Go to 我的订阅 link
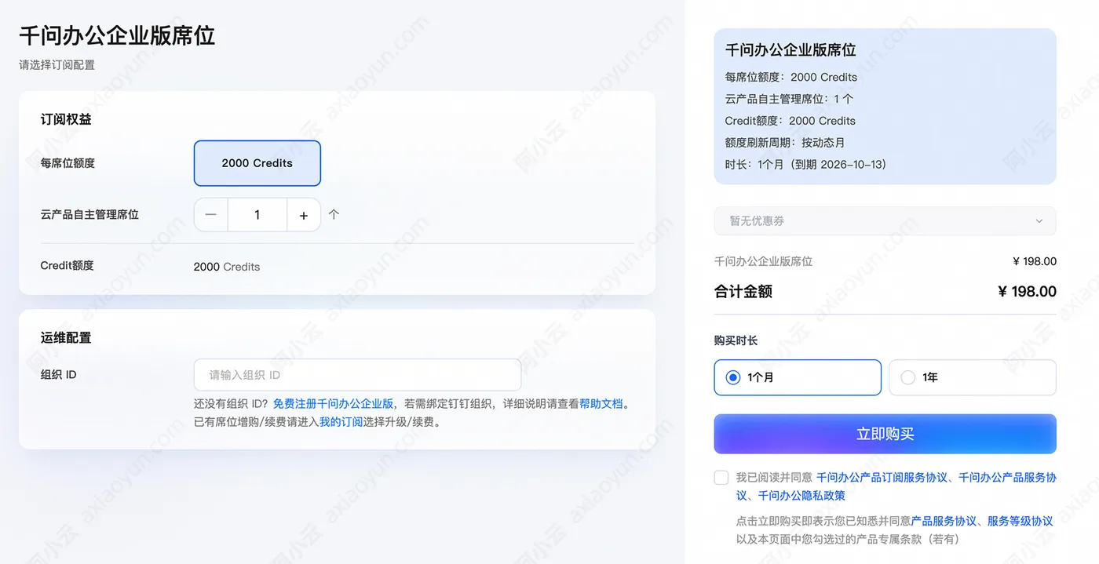 [x=341, y=422]
